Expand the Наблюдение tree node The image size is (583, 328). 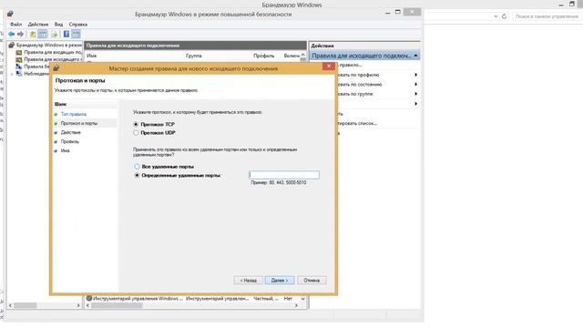coord(12,74)
